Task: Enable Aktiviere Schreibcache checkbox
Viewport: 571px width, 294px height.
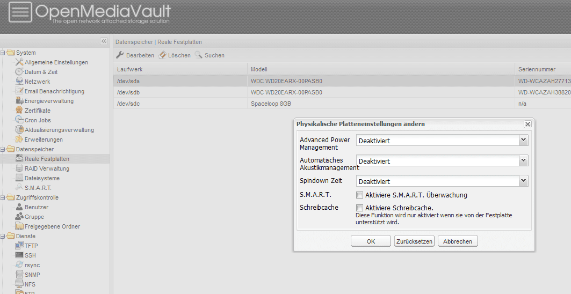Action: (x=359, y=208)
